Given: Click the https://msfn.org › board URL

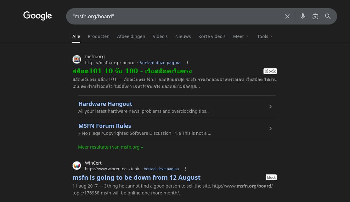Looking at the screenshot, I should (x=110, y=63).
